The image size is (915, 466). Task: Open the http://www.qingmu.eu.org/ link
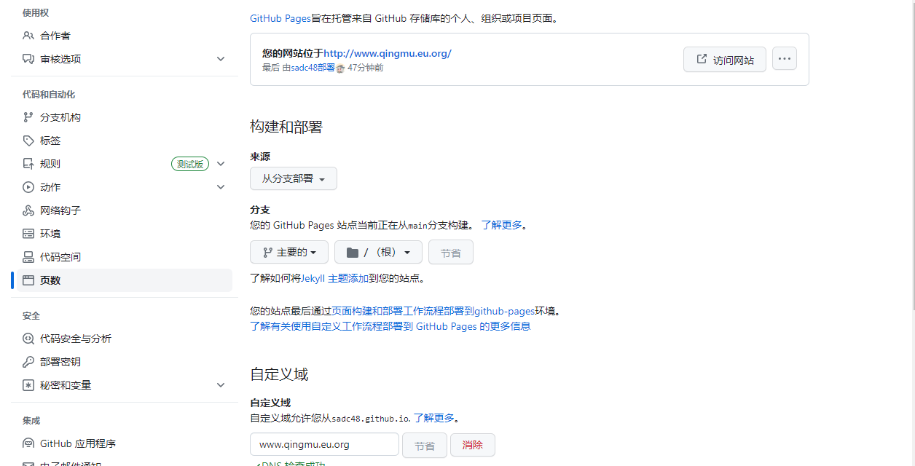[x=388, y=53]
